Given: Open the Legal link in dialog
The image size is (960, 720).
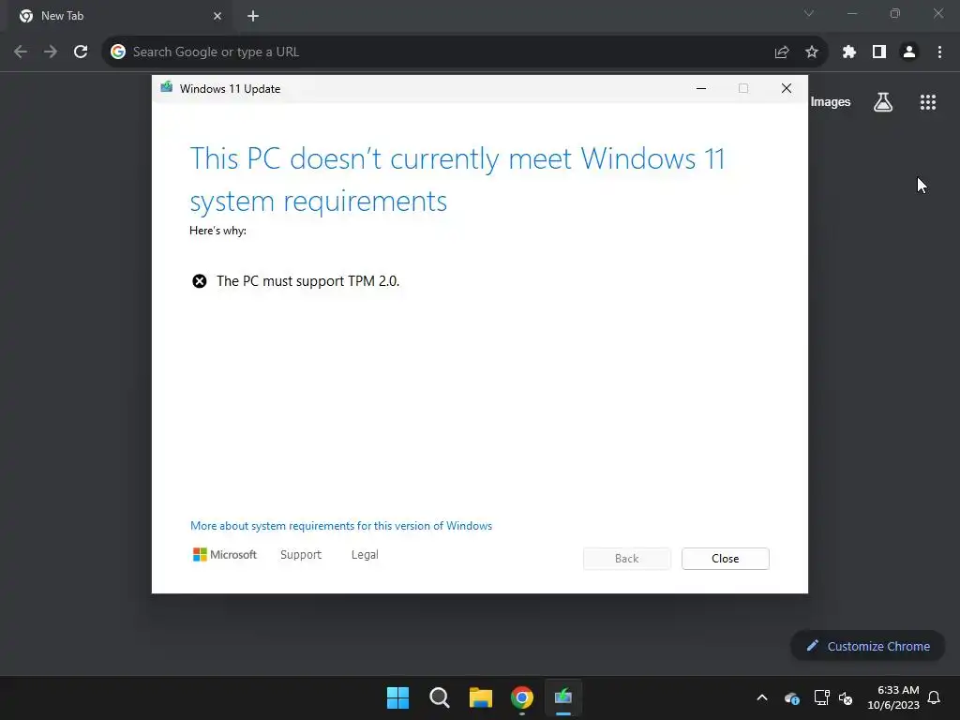Looking at the screenshot, I should [x=365, y=555].
